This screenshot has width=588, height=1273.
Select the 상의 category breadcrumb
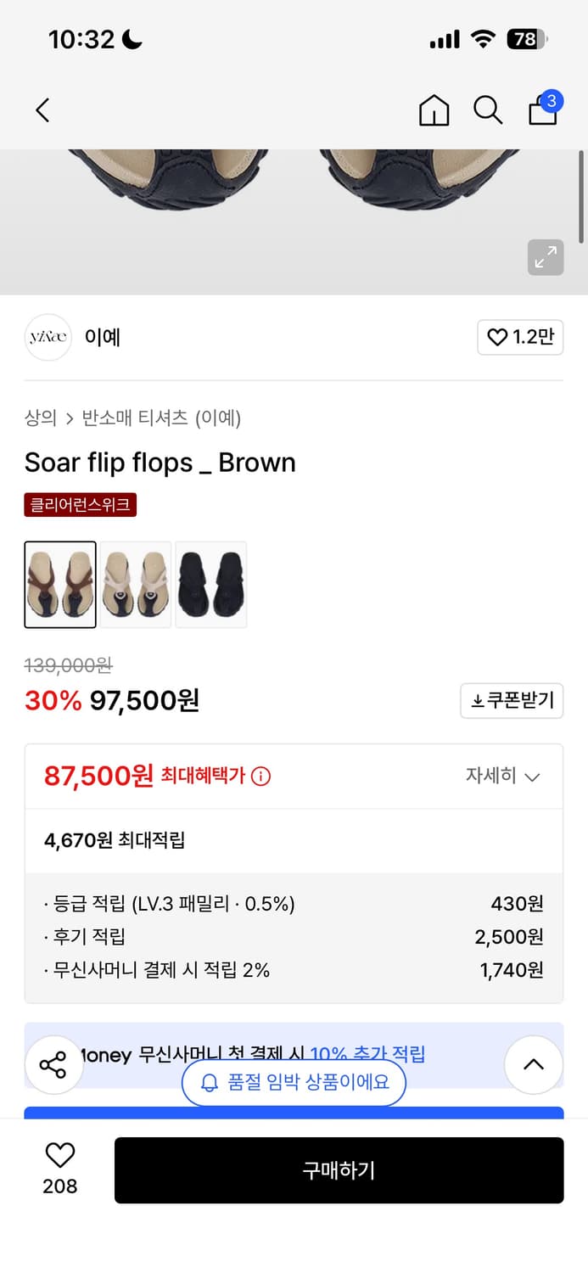(40, 418)
